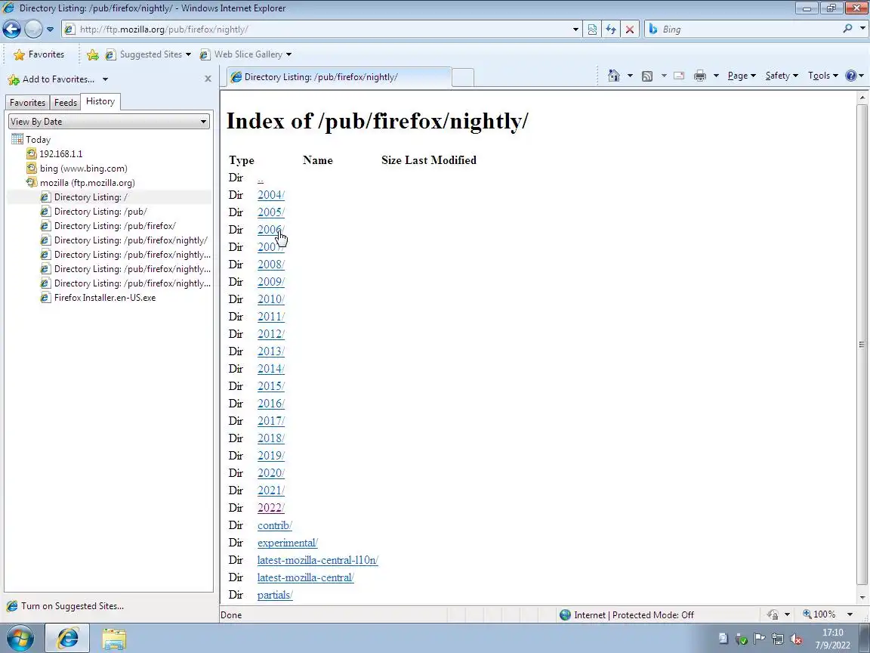Click Internet Protected Mode status zone
The height and width of the screenshot is (653, 870).
click(x=627, y=614)
